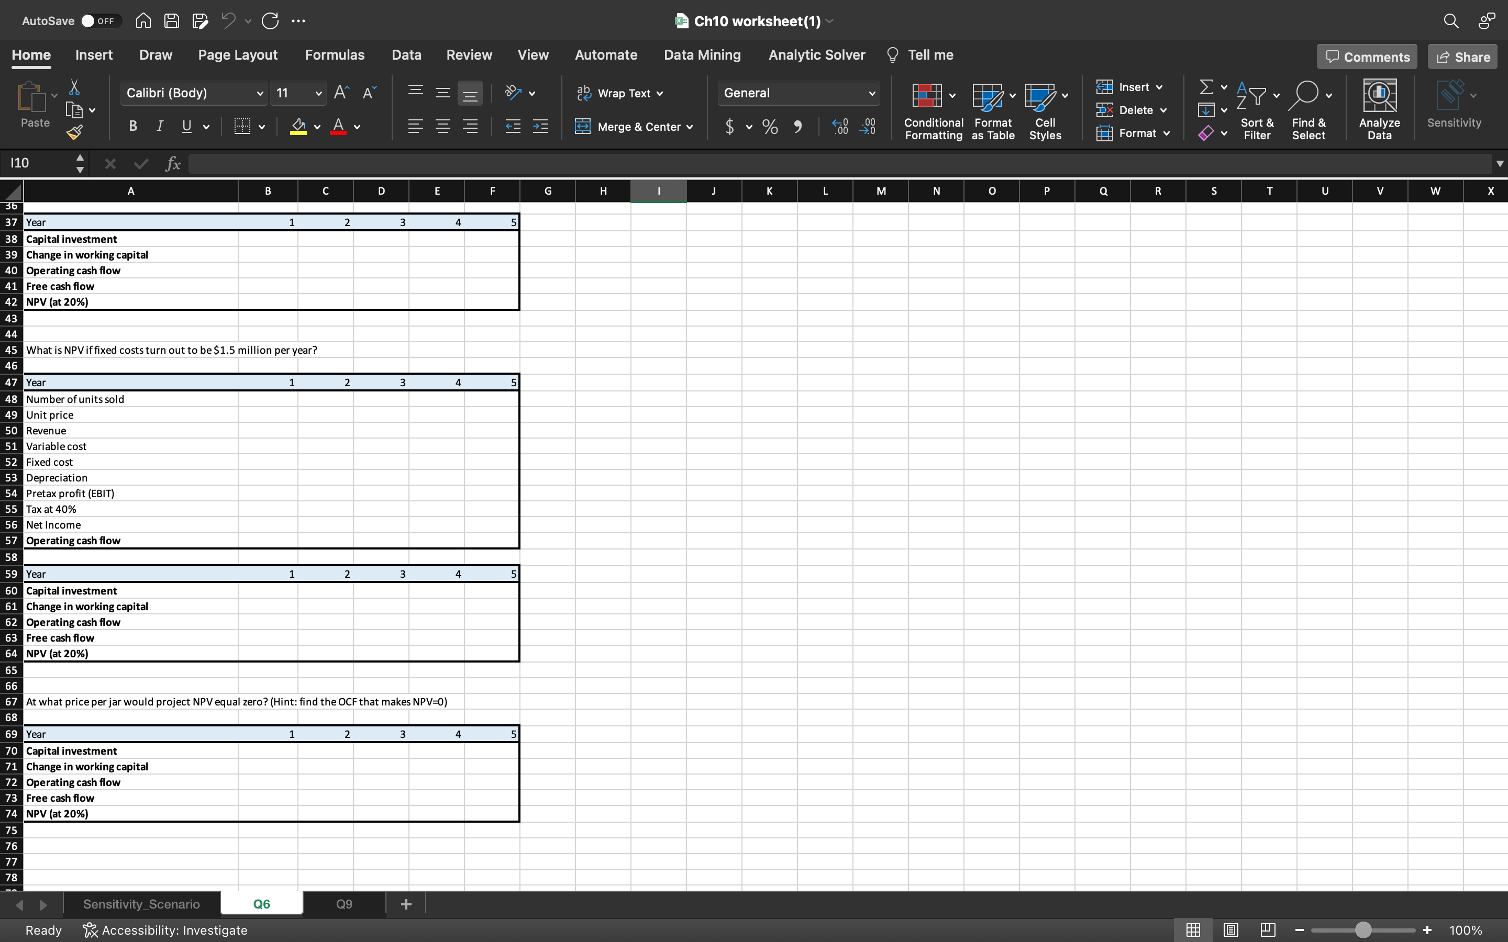
Task: Open the General number format dropdown
Action: tap(799, 93)
